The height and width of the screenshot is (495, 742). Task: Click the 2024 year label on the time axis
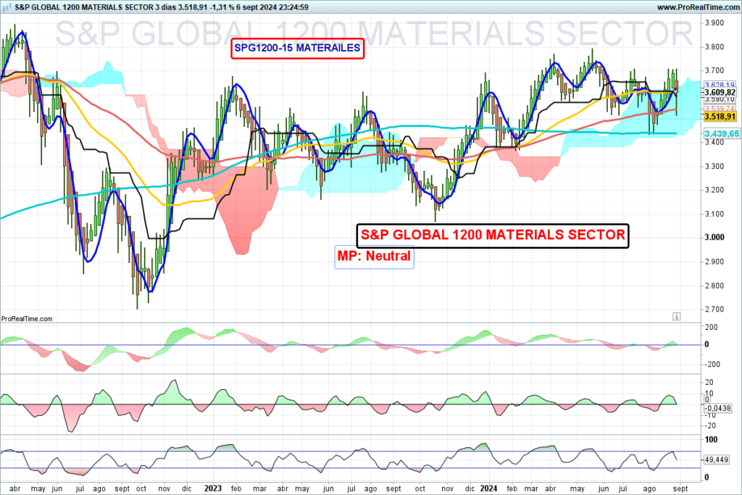[488, 488]
